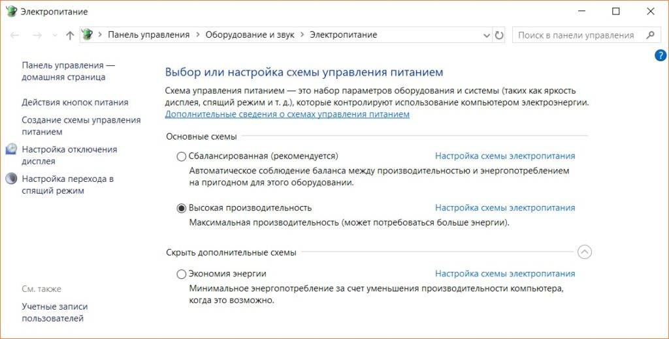
Task: Click the sleep mode moon icon
Action: point(11,179)
